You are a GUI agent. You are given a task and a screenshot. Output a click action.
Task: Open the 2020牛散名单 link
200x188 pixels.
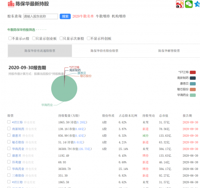(83, 16)
